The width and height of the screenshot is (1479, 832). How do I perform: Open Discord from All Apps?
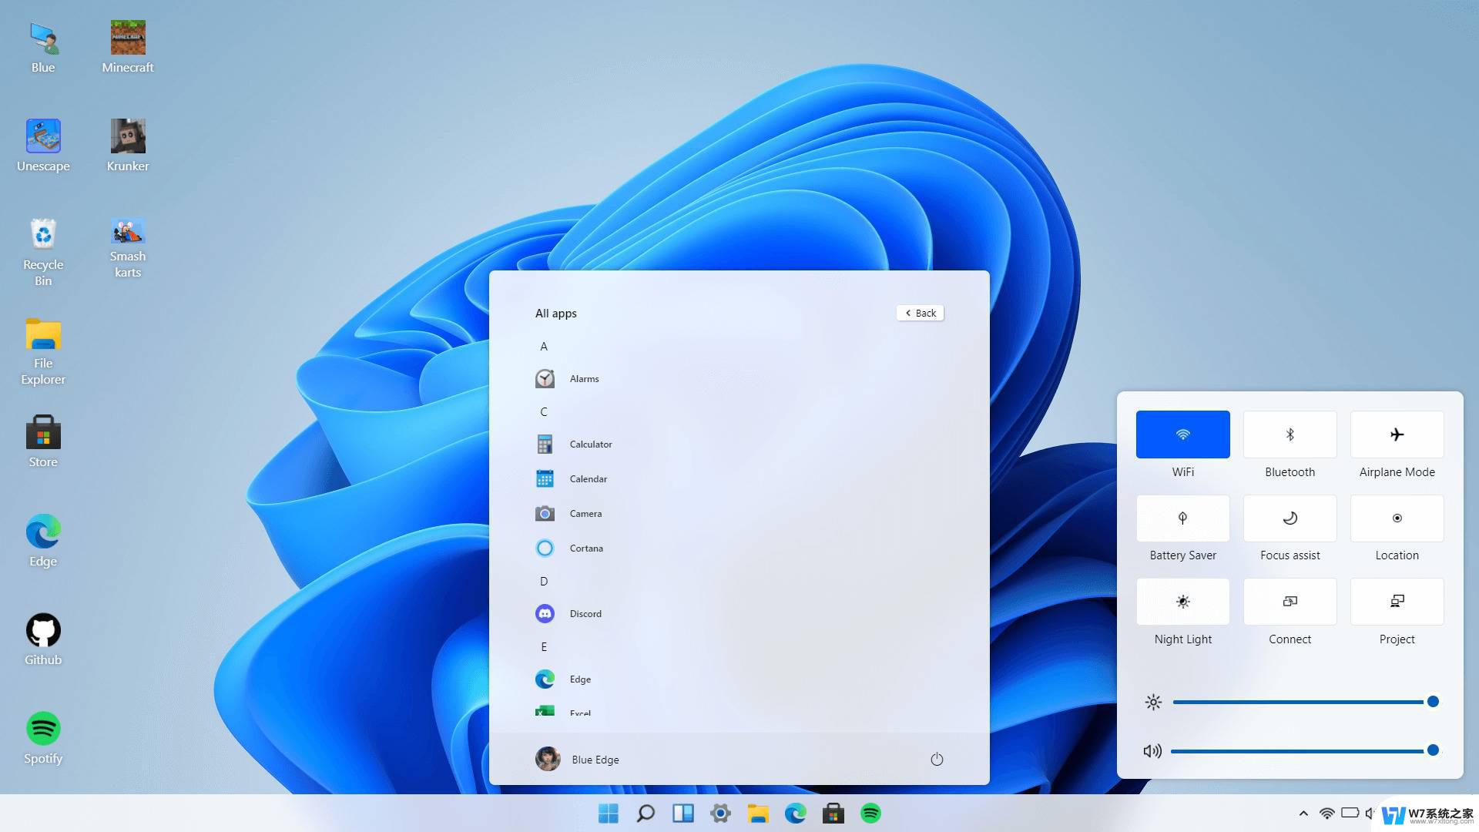(585, 612)
